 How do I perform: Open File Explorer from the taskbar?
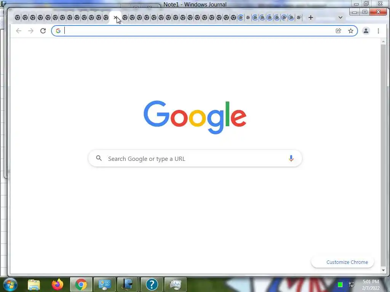coord(34,284)
